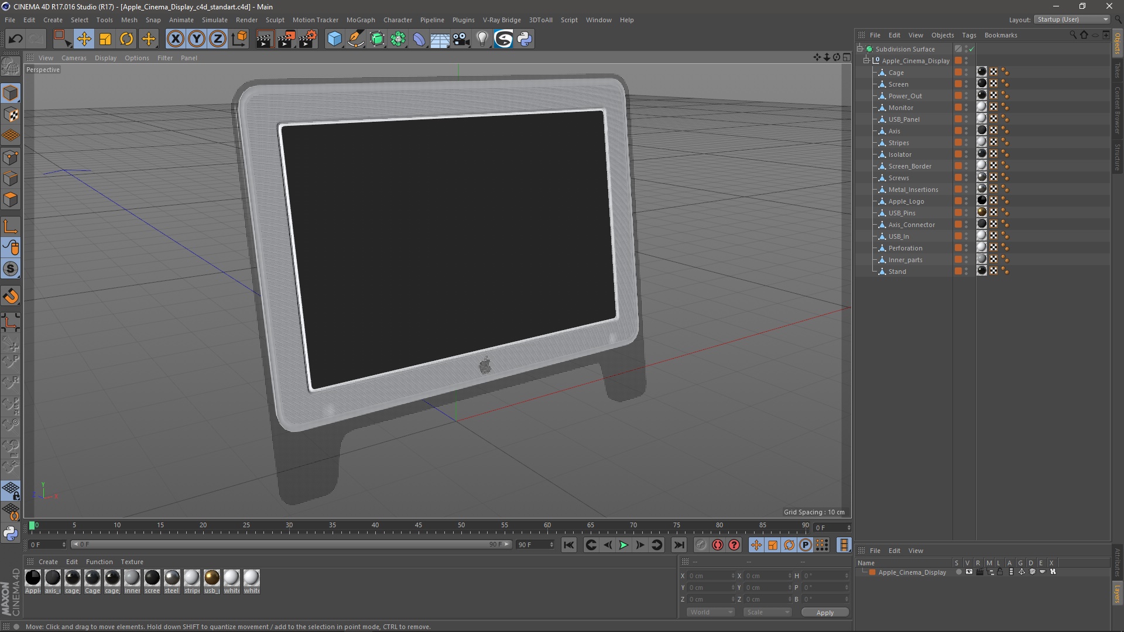Select the Scale tool in top toolbar
Viewport: 1124px width, 632px height.
coord(105,39)
